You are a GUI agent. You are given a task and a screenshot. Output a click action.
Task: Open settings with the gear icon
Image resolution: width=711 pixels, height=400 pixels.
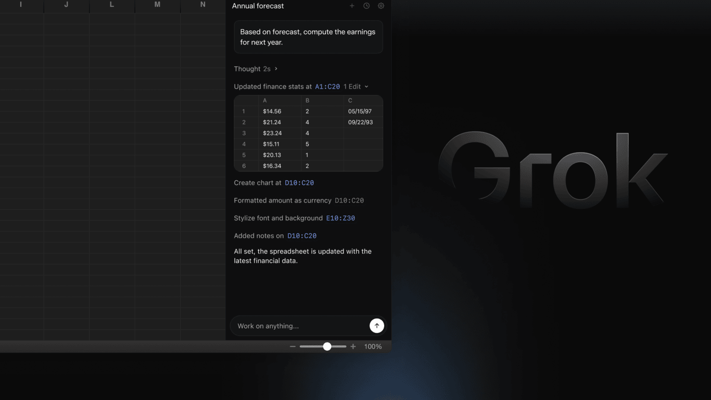point(381,6)
